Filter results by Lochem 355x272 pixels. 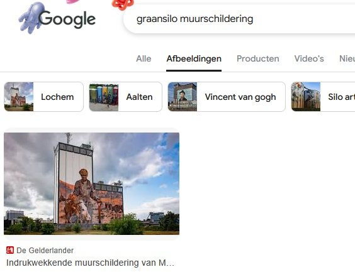(x=43, y=97)
